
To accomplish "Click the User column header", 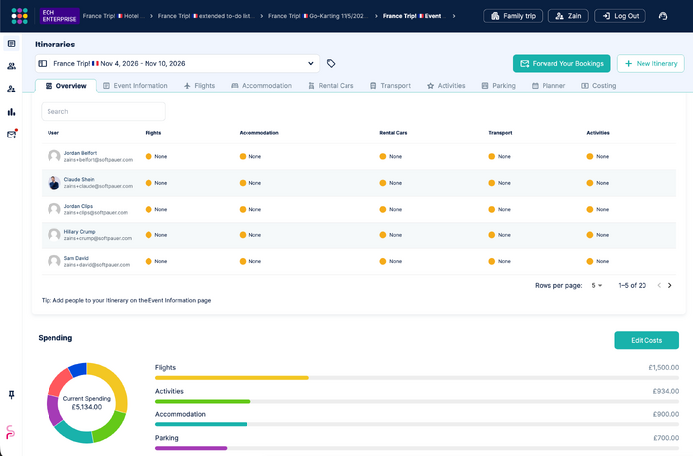I will pos(53,133).
